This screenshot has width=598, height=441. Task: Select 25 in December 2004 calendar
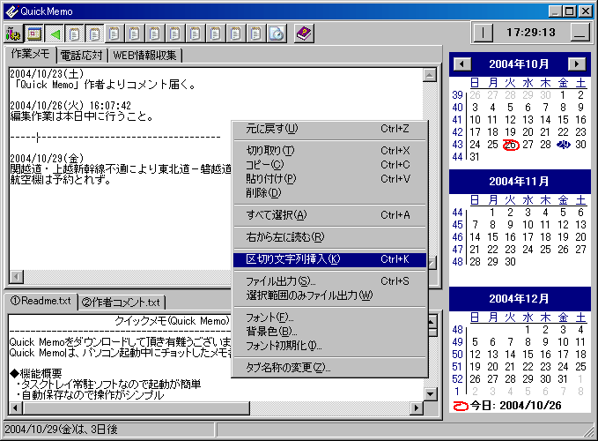click(580, 367)
